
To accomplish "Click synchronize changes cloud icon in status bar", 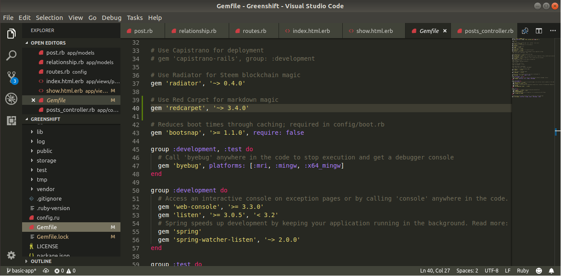I will coord(46,271).
